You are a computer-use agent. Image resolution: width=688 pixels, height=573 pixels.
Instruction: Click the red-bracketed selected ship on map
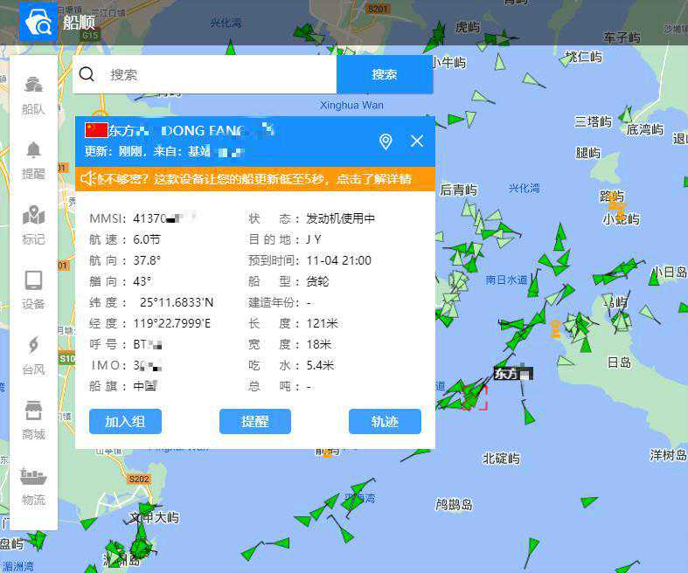pos(474,397)
